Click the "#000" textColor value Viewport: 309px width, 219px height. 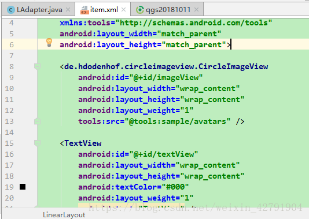pos(175,187)
